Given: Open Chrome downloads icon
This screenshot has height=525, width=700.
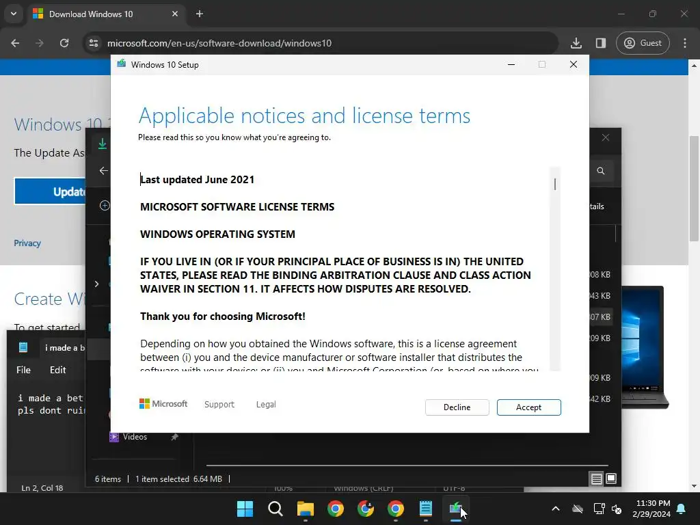Looking at the screenshot, I should [576, 43].
